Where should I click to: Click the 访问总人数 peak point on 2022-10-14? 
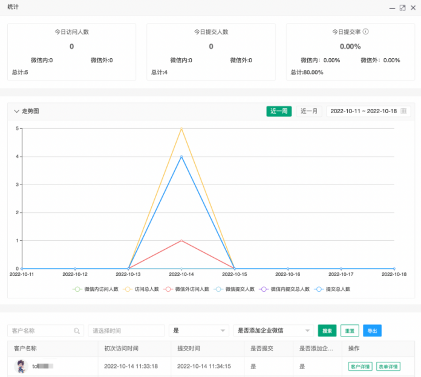(181, 129)
